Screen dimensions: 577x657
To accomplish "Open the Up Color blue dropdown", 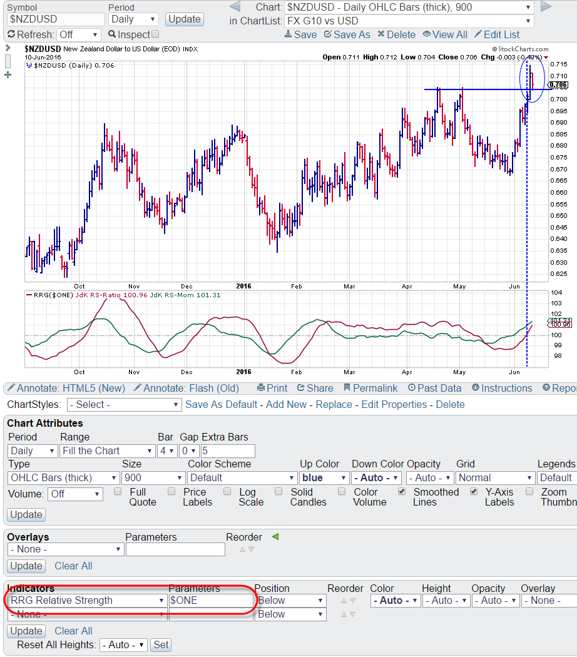I will [323, 478].
